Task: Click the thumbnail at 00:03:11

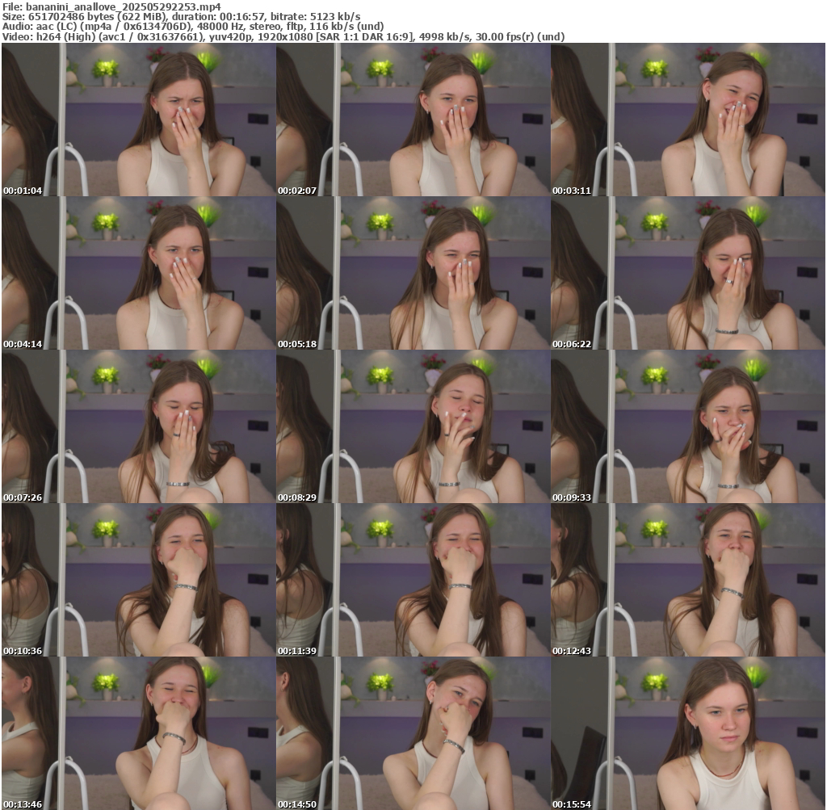Action: 688,120
